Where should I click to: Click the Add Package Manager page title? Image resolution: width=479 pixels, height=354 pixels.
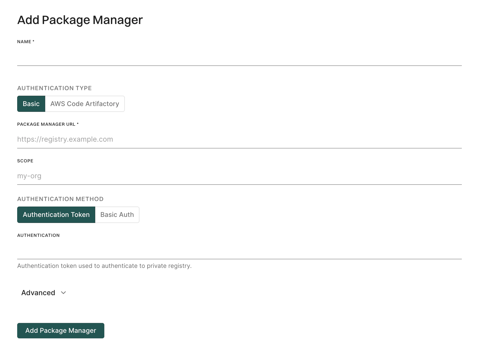80,20
